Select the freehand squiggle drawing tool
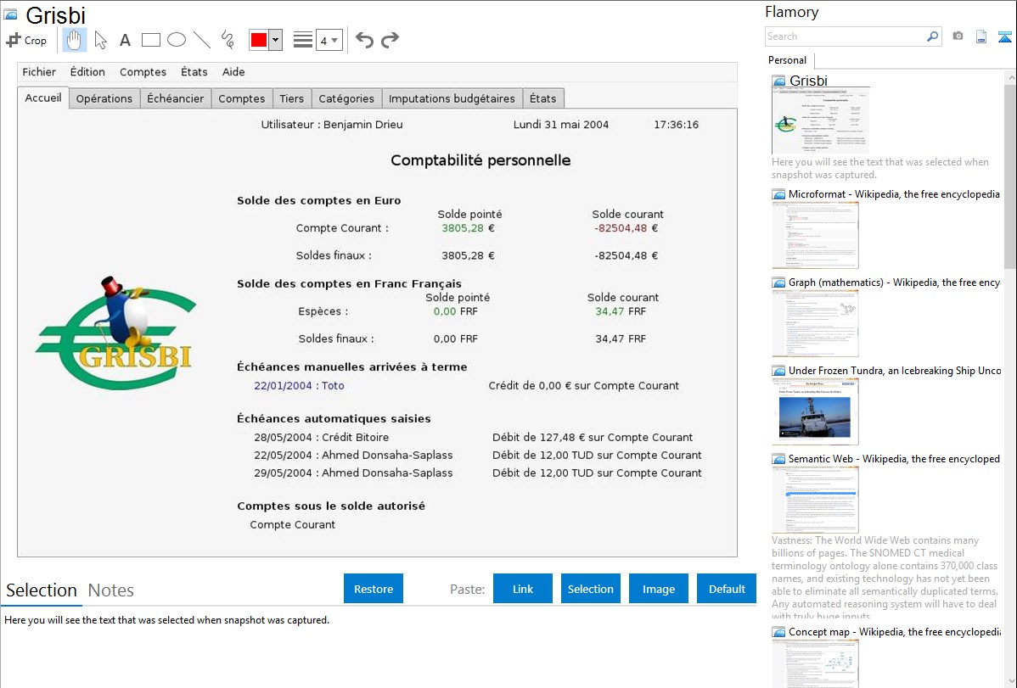1017x688 pixels. click(x=228, y=40)
